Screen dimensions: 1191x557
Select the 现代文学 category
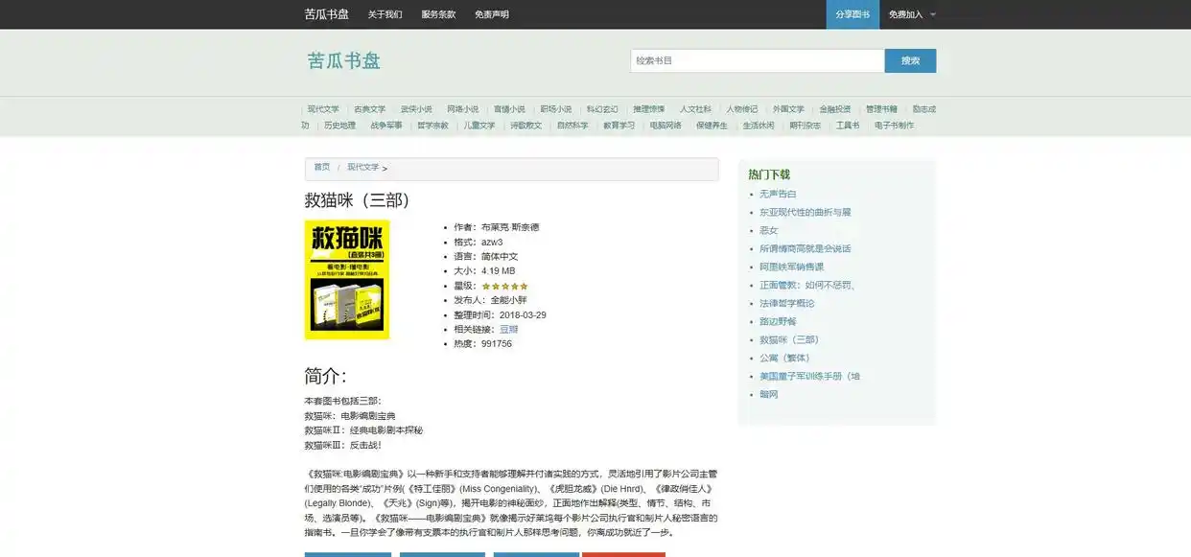pos(322,108)
